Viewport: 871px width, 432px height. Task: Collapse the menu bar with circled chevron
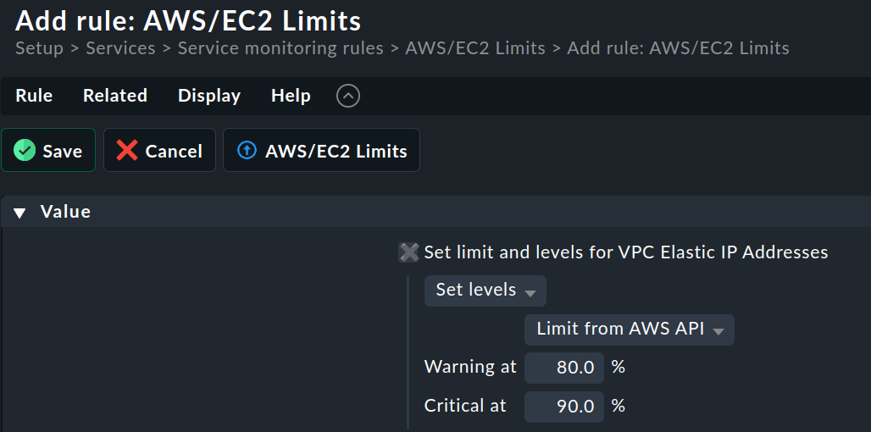coord(348,96)
